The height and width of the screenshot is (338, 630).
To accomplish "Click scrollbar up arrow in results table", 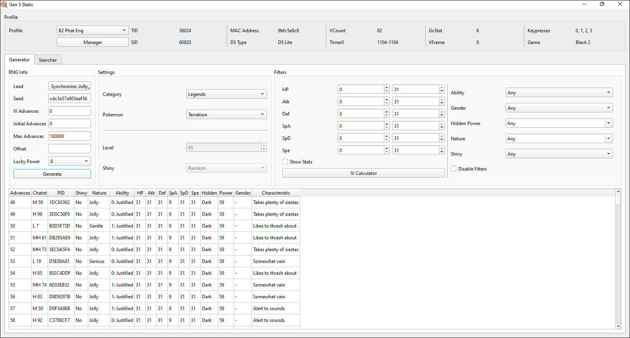I will click(618, 191).
